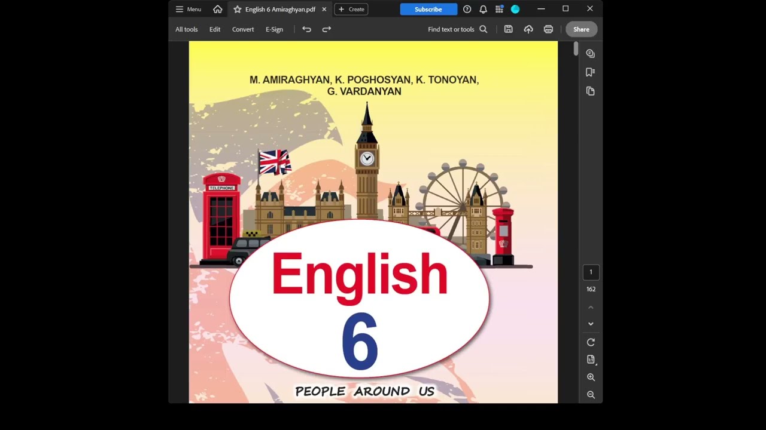Image resolution: width=766 pixels, height=430 pixels.
Task: Open the Help question mark icon
Action: tap(467, 9)
